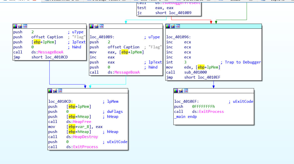Edit label icon in loc_4010EF block
294x164 pixels.
[x=181, y=91]
